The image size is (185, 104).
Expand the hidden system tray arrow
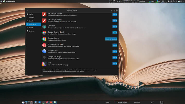(x=184, y=2)
